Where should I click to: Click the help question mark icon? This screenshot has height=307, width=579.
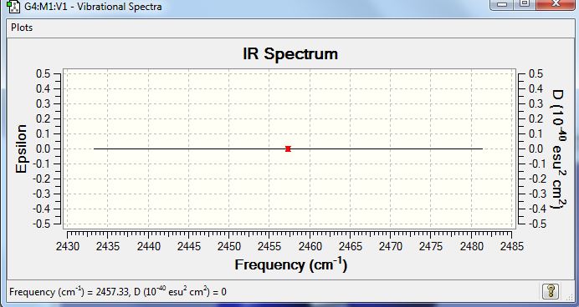point(551,291)
